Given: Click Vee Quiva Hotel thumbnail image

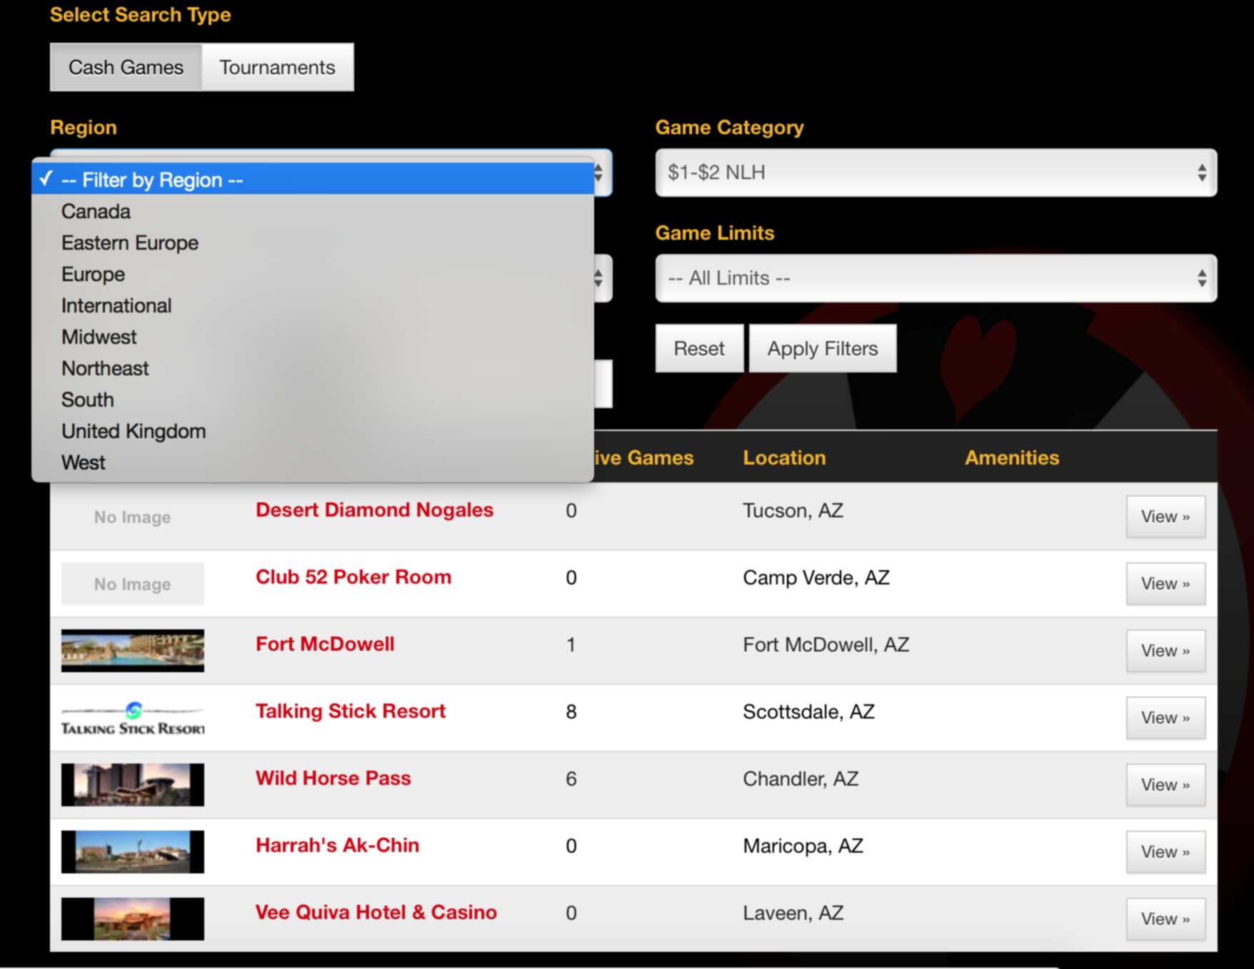Looking at the screenshot, I should pos(133,919).
